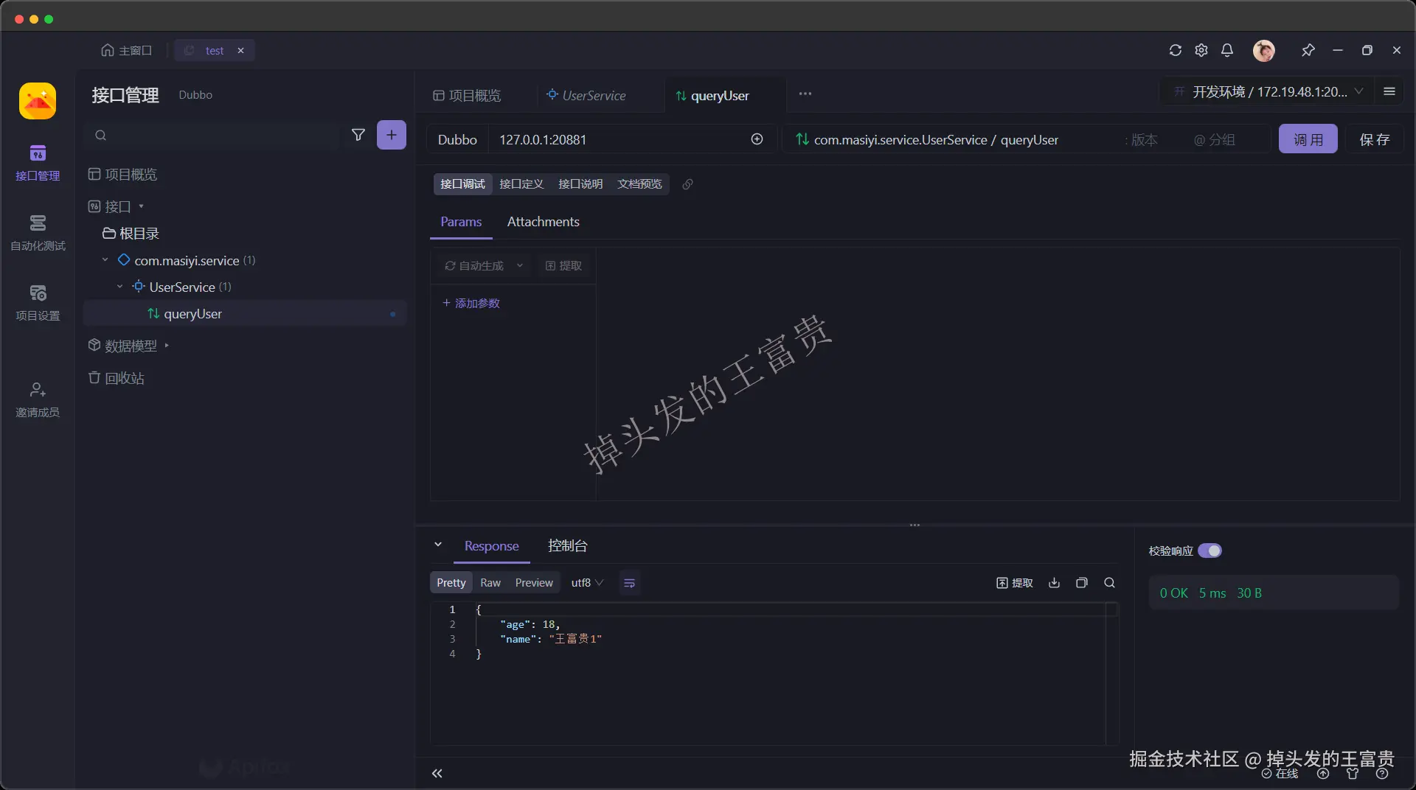
Task: Select the Preview response view
Action: [534, 583]
